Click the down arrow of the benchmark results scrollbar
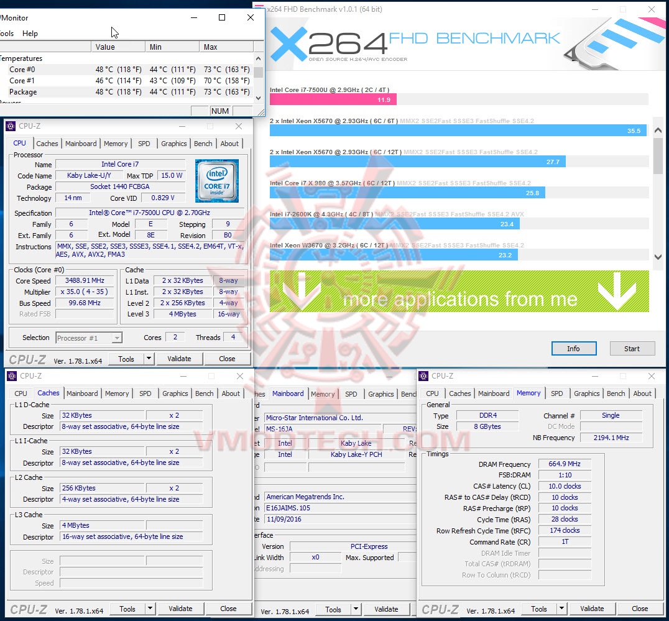The width and height of the screenshot is (669, 621). coord(658,257)
